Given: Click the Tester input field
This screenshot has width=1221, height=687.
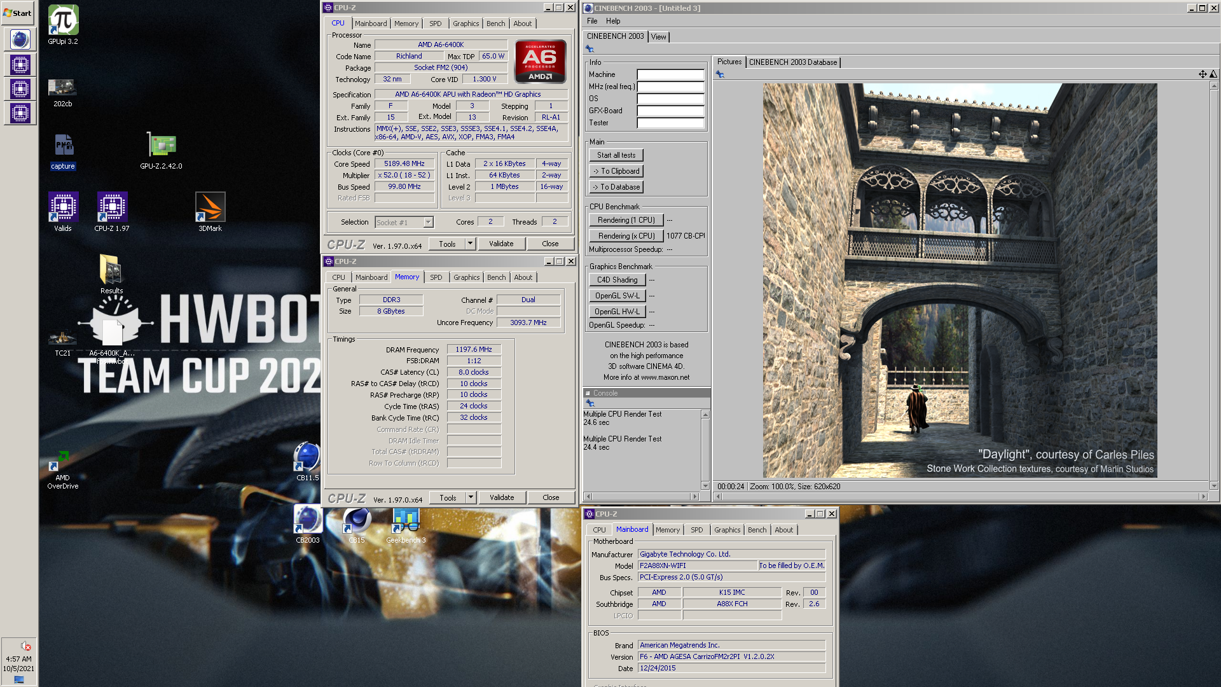Looking at the screenshot, I should pos(670,123).
